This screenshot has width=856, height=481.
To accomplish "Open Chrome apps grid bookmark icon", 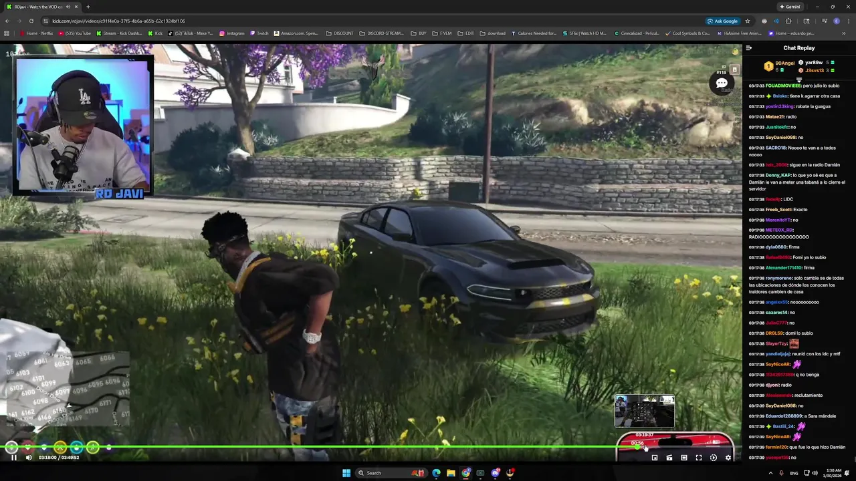I will coord(7,33).
